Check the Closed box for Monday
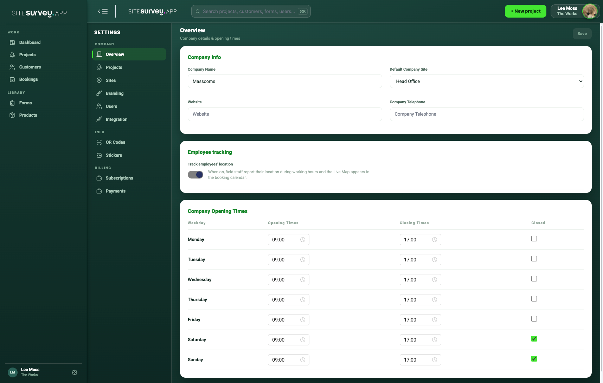Screen dimensions: 603x383 click(x=534, y=239)
